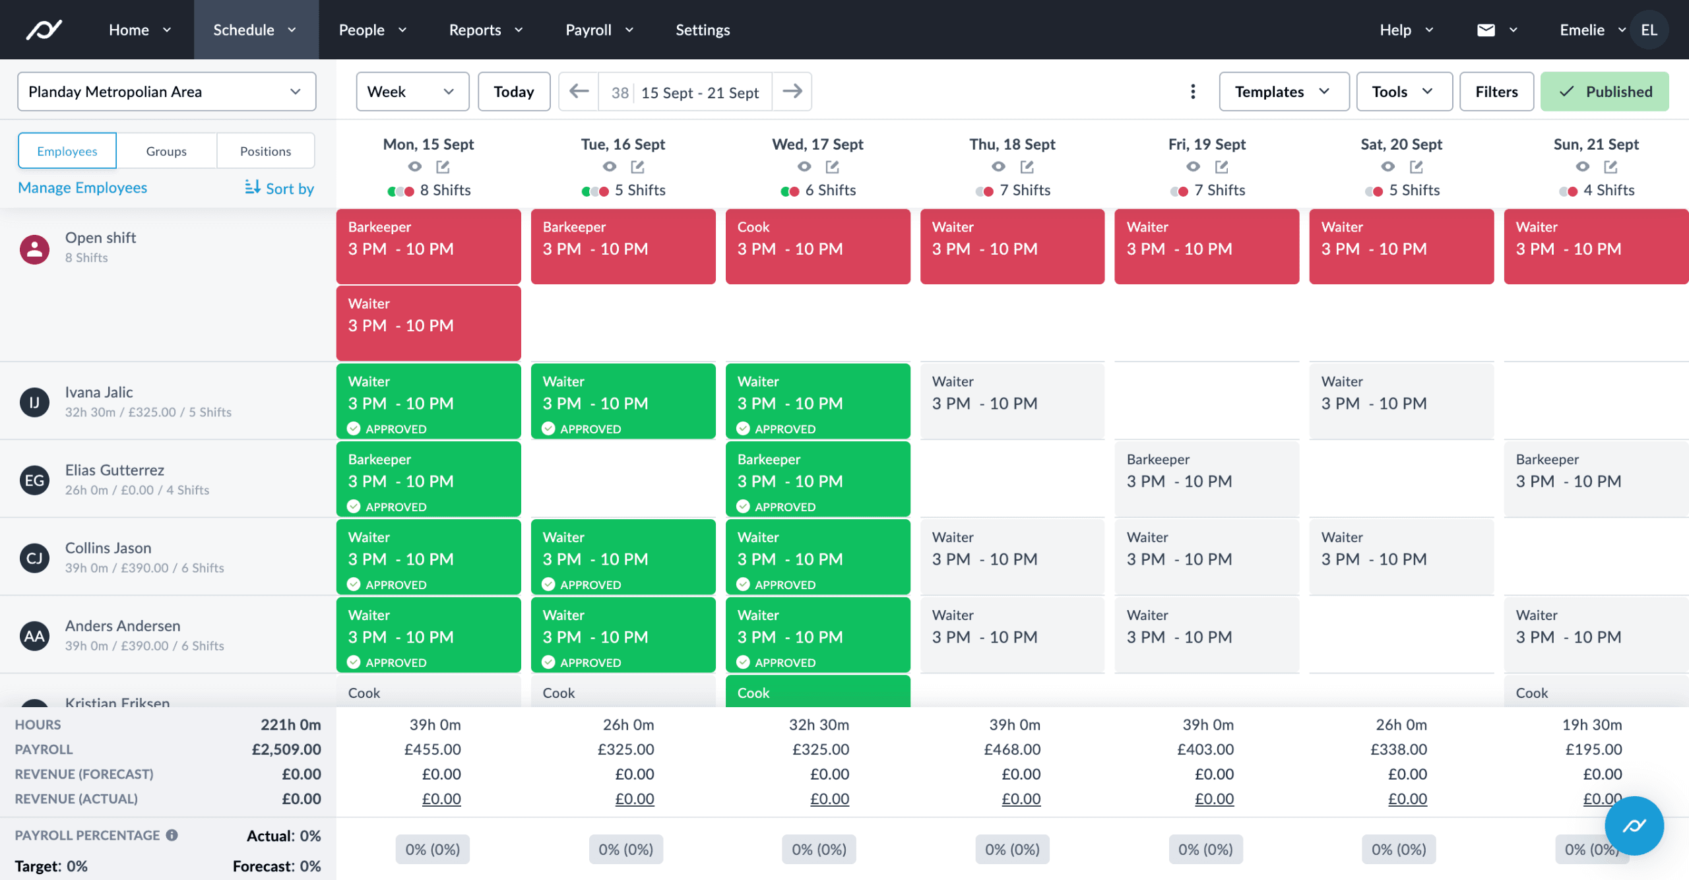Switch to the Positions tab
Viewport: 1689px width, 880px height.
[x=266, y=150]
